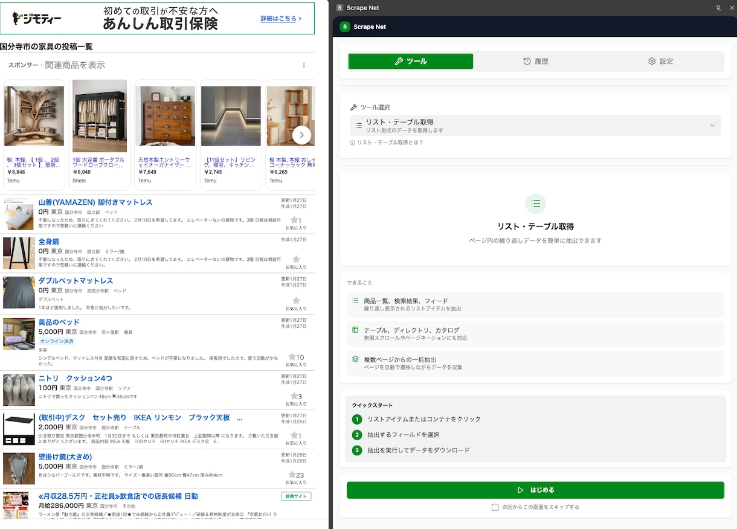737x529 pixels.
Task: Click the オンライン決済 tag
Action: pyautogui.click(x=57, y=341)
